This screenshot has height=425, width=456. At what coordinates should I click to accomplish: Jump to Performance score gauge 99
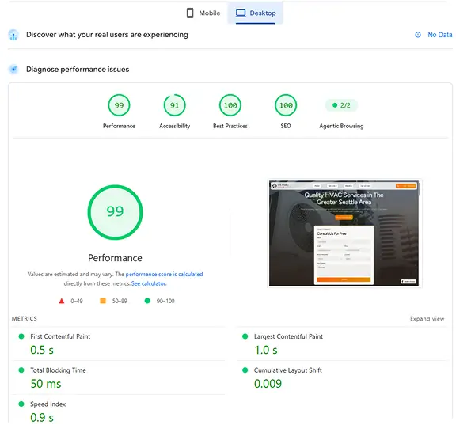pyautogui.click(x=119, y=105)
